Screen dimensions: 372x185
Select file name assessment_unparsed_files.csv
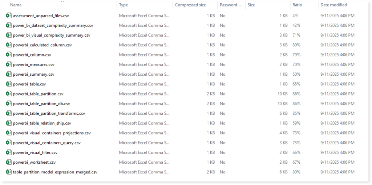click(x=41, y=16)
